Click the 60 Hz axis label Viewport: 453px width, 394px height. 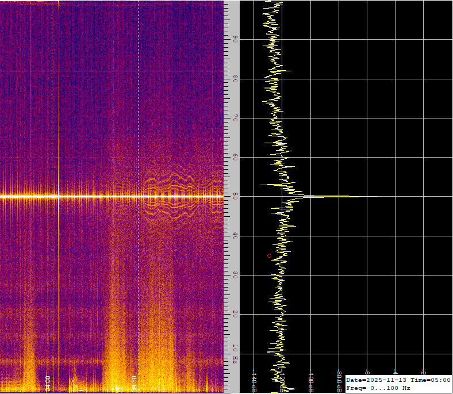pyautogui.click(x=235, y=157)
